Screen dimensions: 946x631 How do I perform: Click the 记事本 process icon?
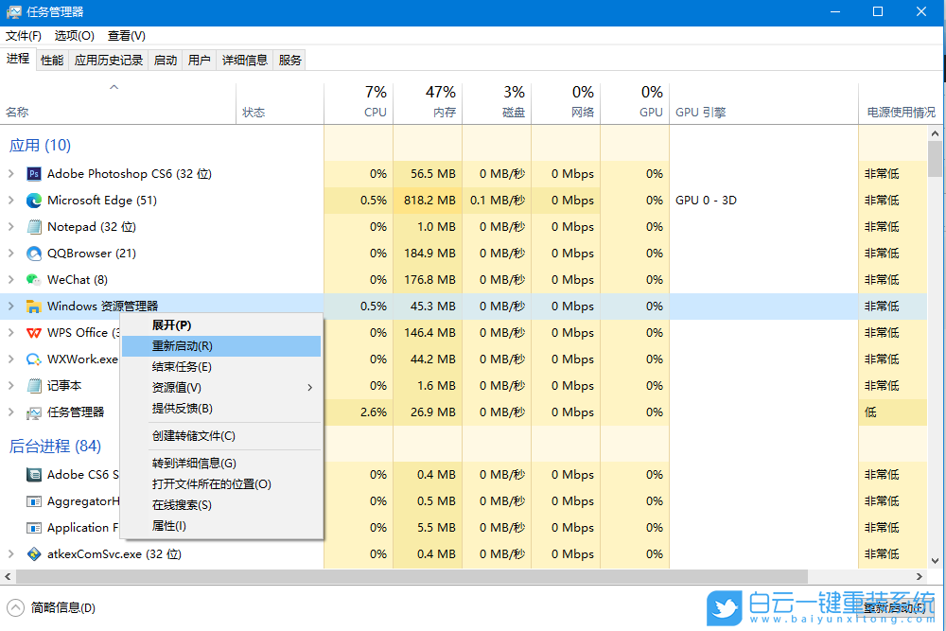click(34, 385)
